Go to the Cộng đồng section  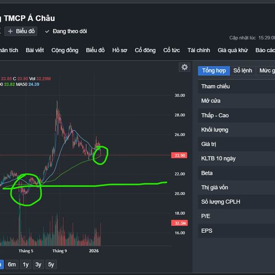click(x=65, y=50)
